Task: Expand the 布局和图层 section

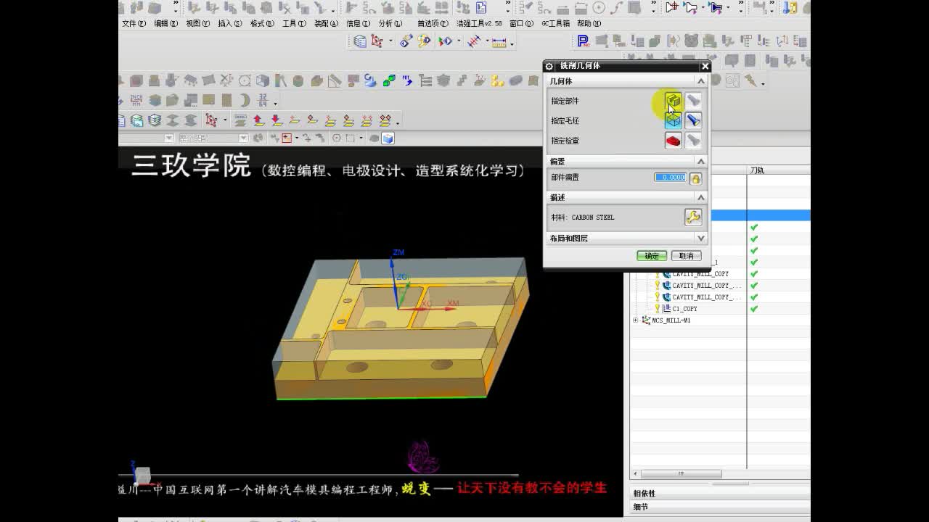Action: click(x=700, y=238)
